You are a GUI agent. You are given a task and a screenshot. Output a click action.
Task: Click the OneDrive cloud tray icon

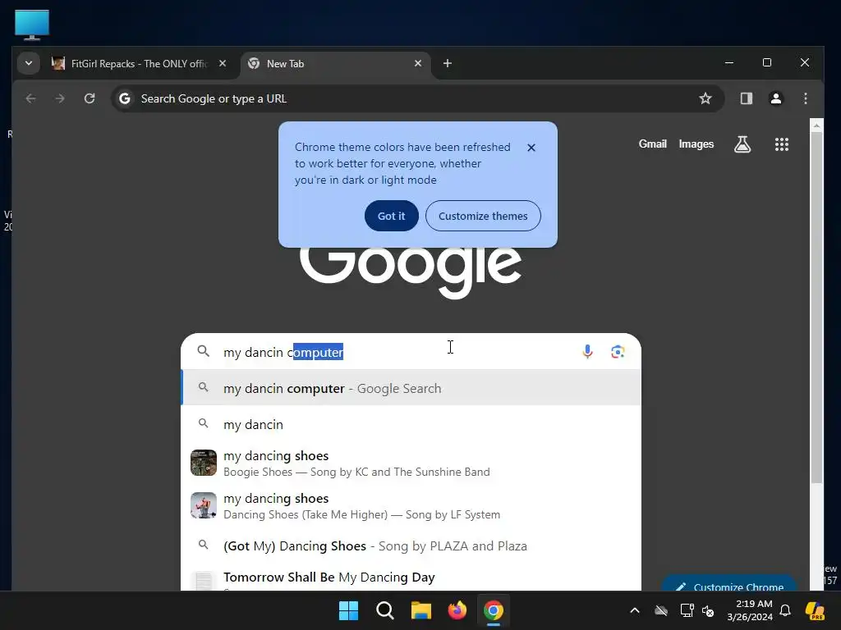[x=661, y=610]
